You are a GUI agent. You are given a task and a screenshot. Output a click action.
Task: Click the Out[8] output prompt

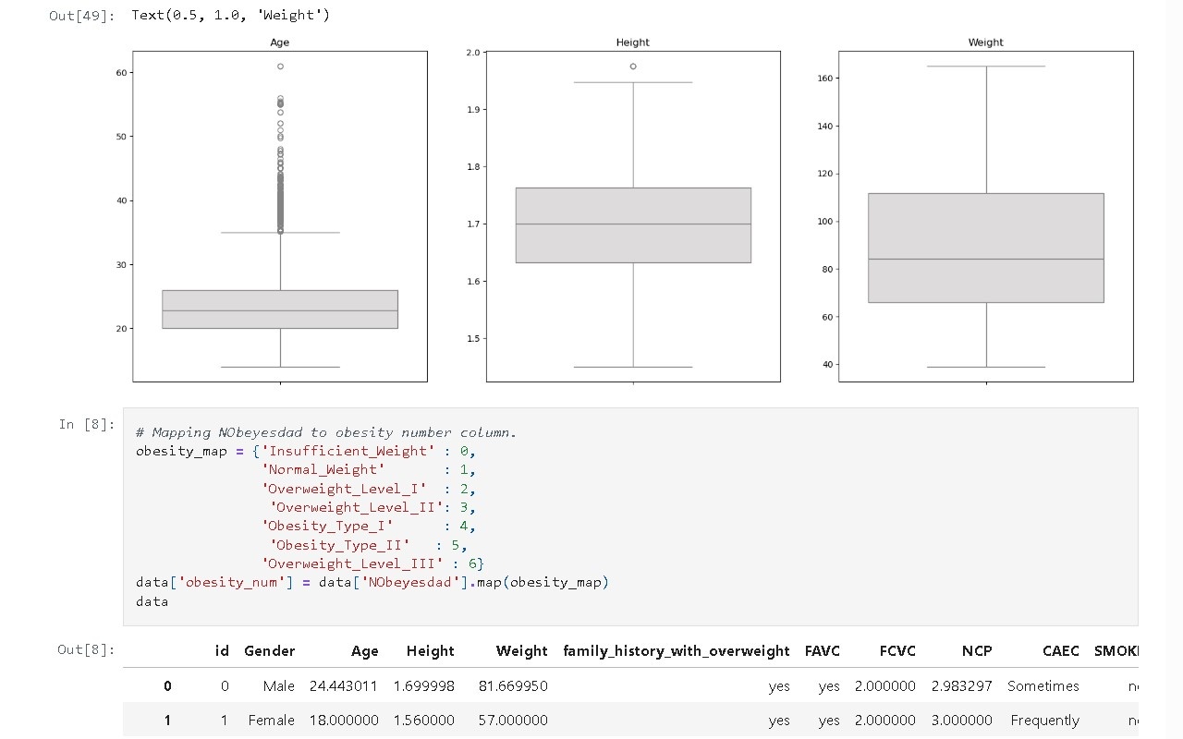tap(86, 649)
